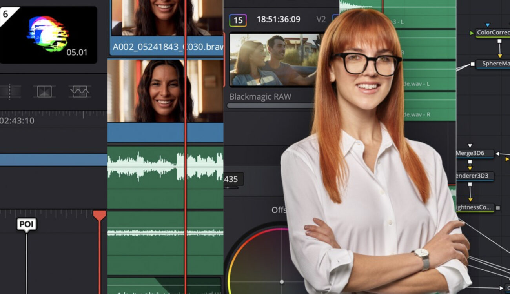The height and width of the screenshot is (294, 510).
Task: Click the 02:43:10 timecode on the ruler
Action: coord(17,121)
